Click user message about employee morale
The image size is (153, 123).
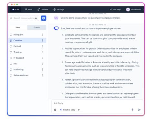[90, 18]
